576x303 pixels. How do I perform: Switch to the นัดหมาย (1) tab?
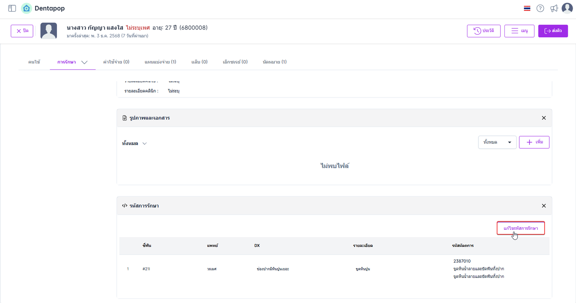coord(274,62)
